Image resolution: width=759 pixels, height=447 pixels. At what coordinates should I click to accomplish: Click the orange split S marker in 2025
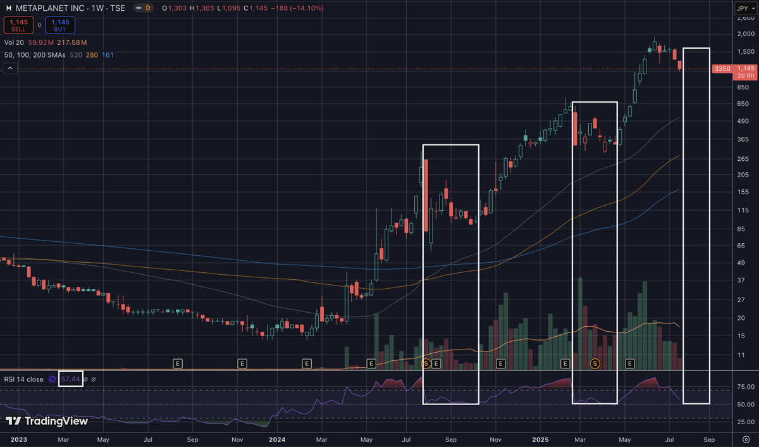coord(595,363)
